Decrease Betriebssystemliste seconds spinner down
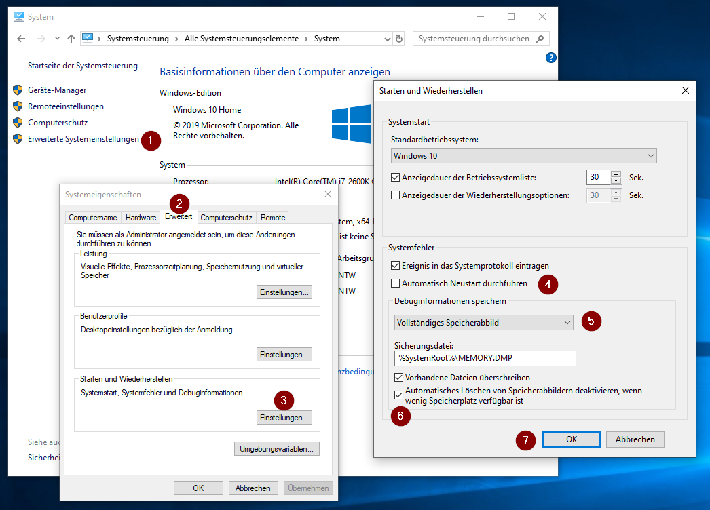Image resolution: width=710 pixels, height=510 pixels. coord(616,181)
